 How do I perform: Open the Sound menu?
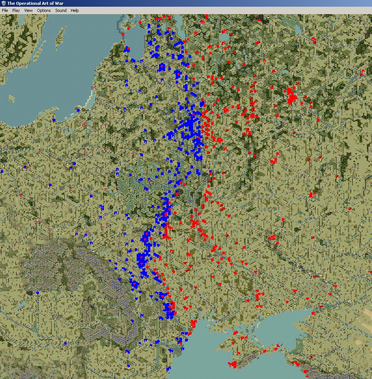pos(61,10)
